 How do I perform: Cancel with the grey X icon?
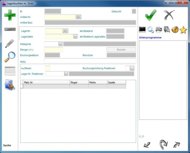169,15
